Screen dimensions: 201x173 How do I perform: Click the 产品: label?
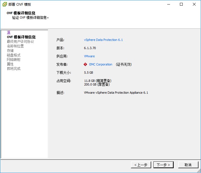coord(60,40)
